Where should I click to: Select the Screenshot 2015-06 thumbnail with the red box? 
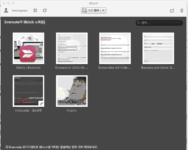coord(115,48)
